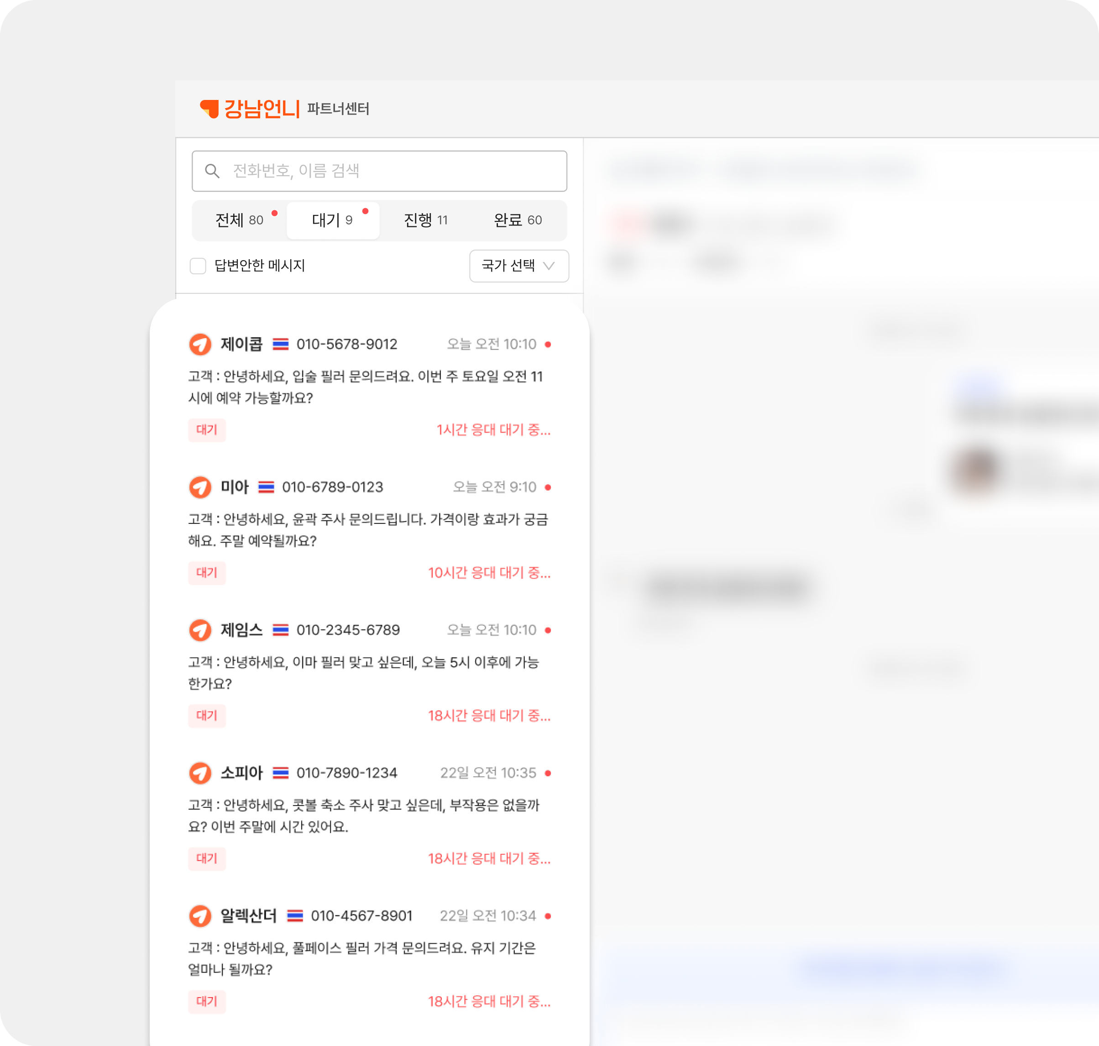Click the red unread dot on 제이콥's row
The height and width of the screenshot is (1046, 1099).
click(548, 345)
